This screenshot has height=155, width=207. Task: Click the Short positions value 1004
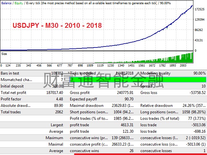[x=124, y=112]
